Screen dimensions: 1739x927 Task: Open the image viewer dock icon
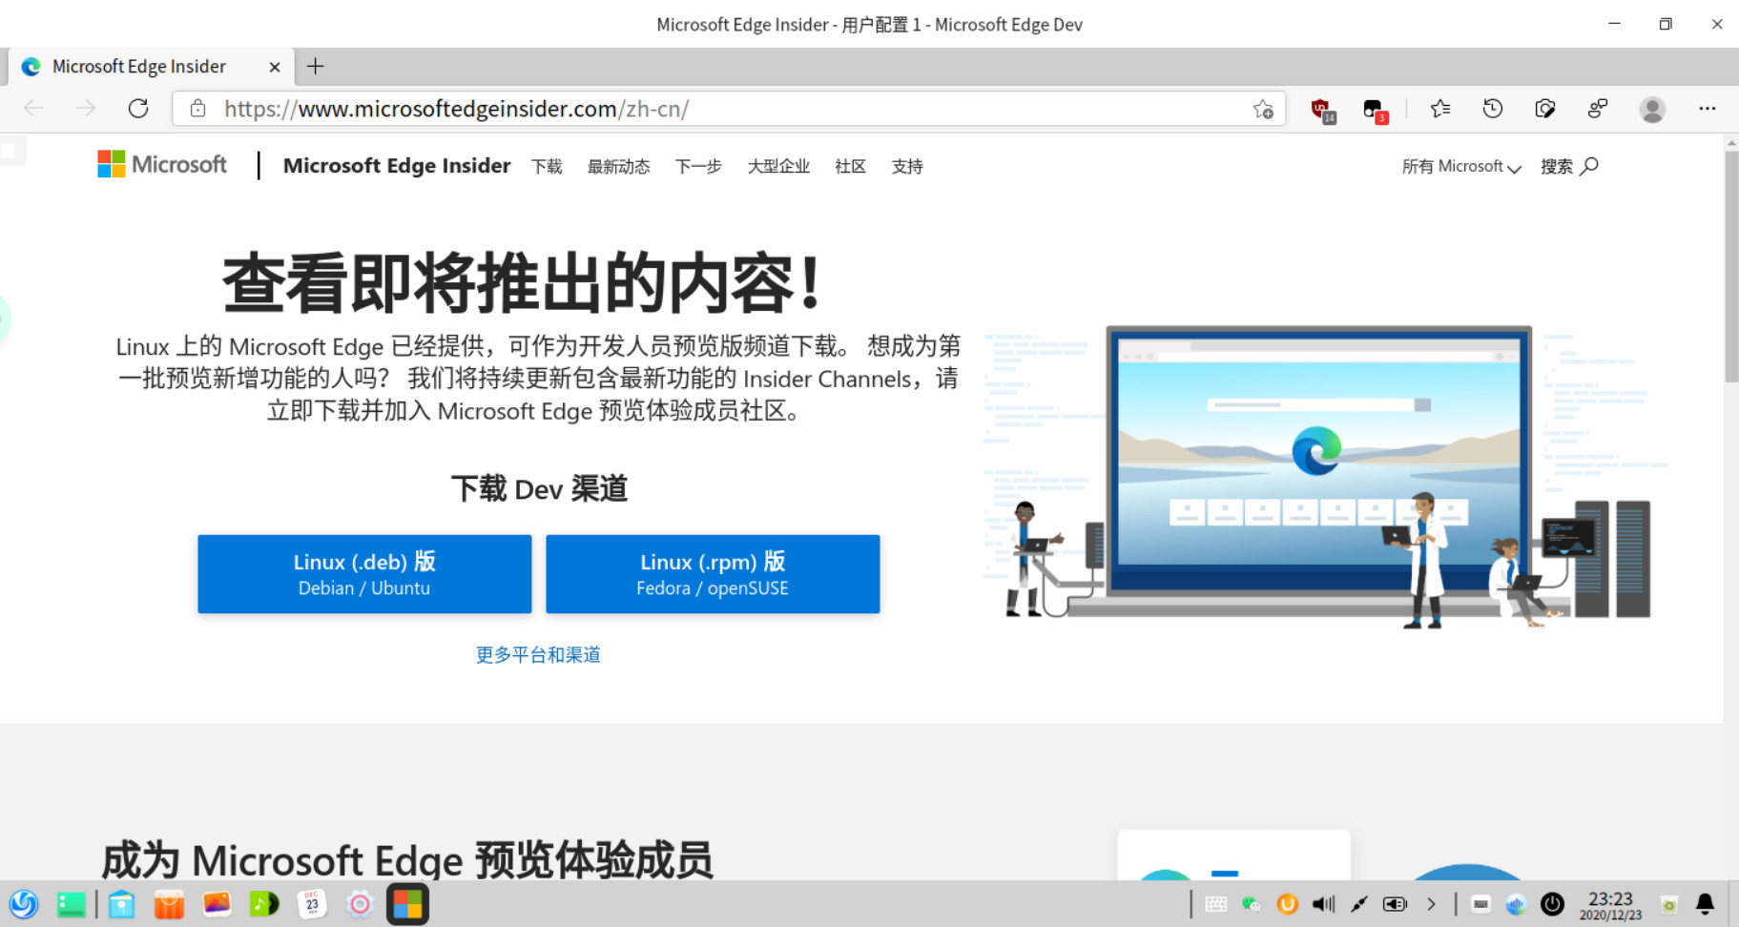(217, 904)
